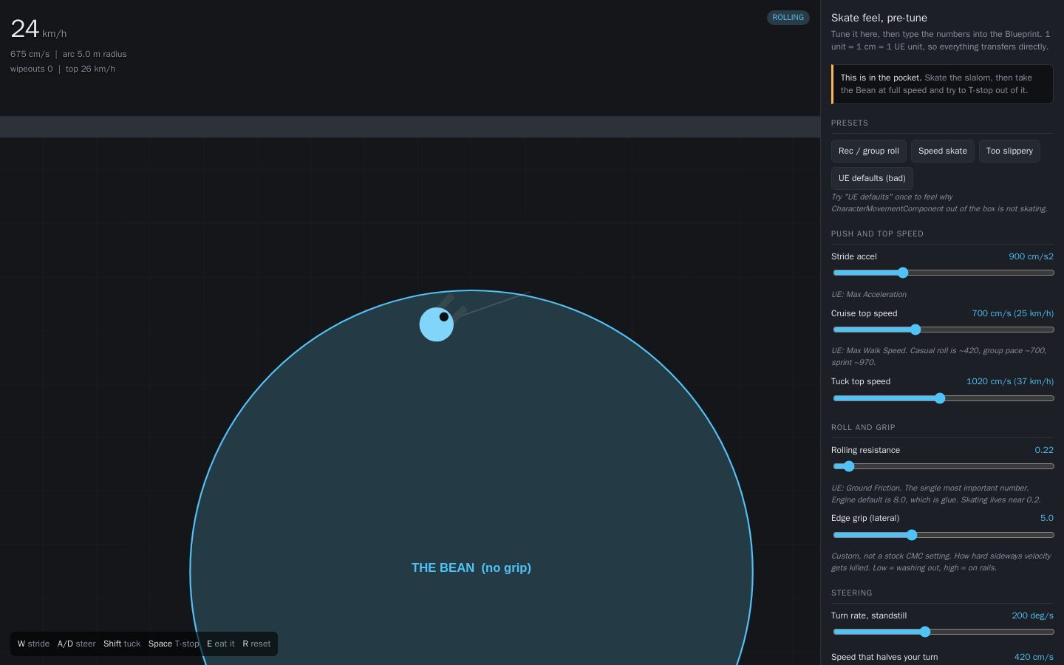
Task: Click the PUSH AND TOP SPEED header
Action: 877,233
